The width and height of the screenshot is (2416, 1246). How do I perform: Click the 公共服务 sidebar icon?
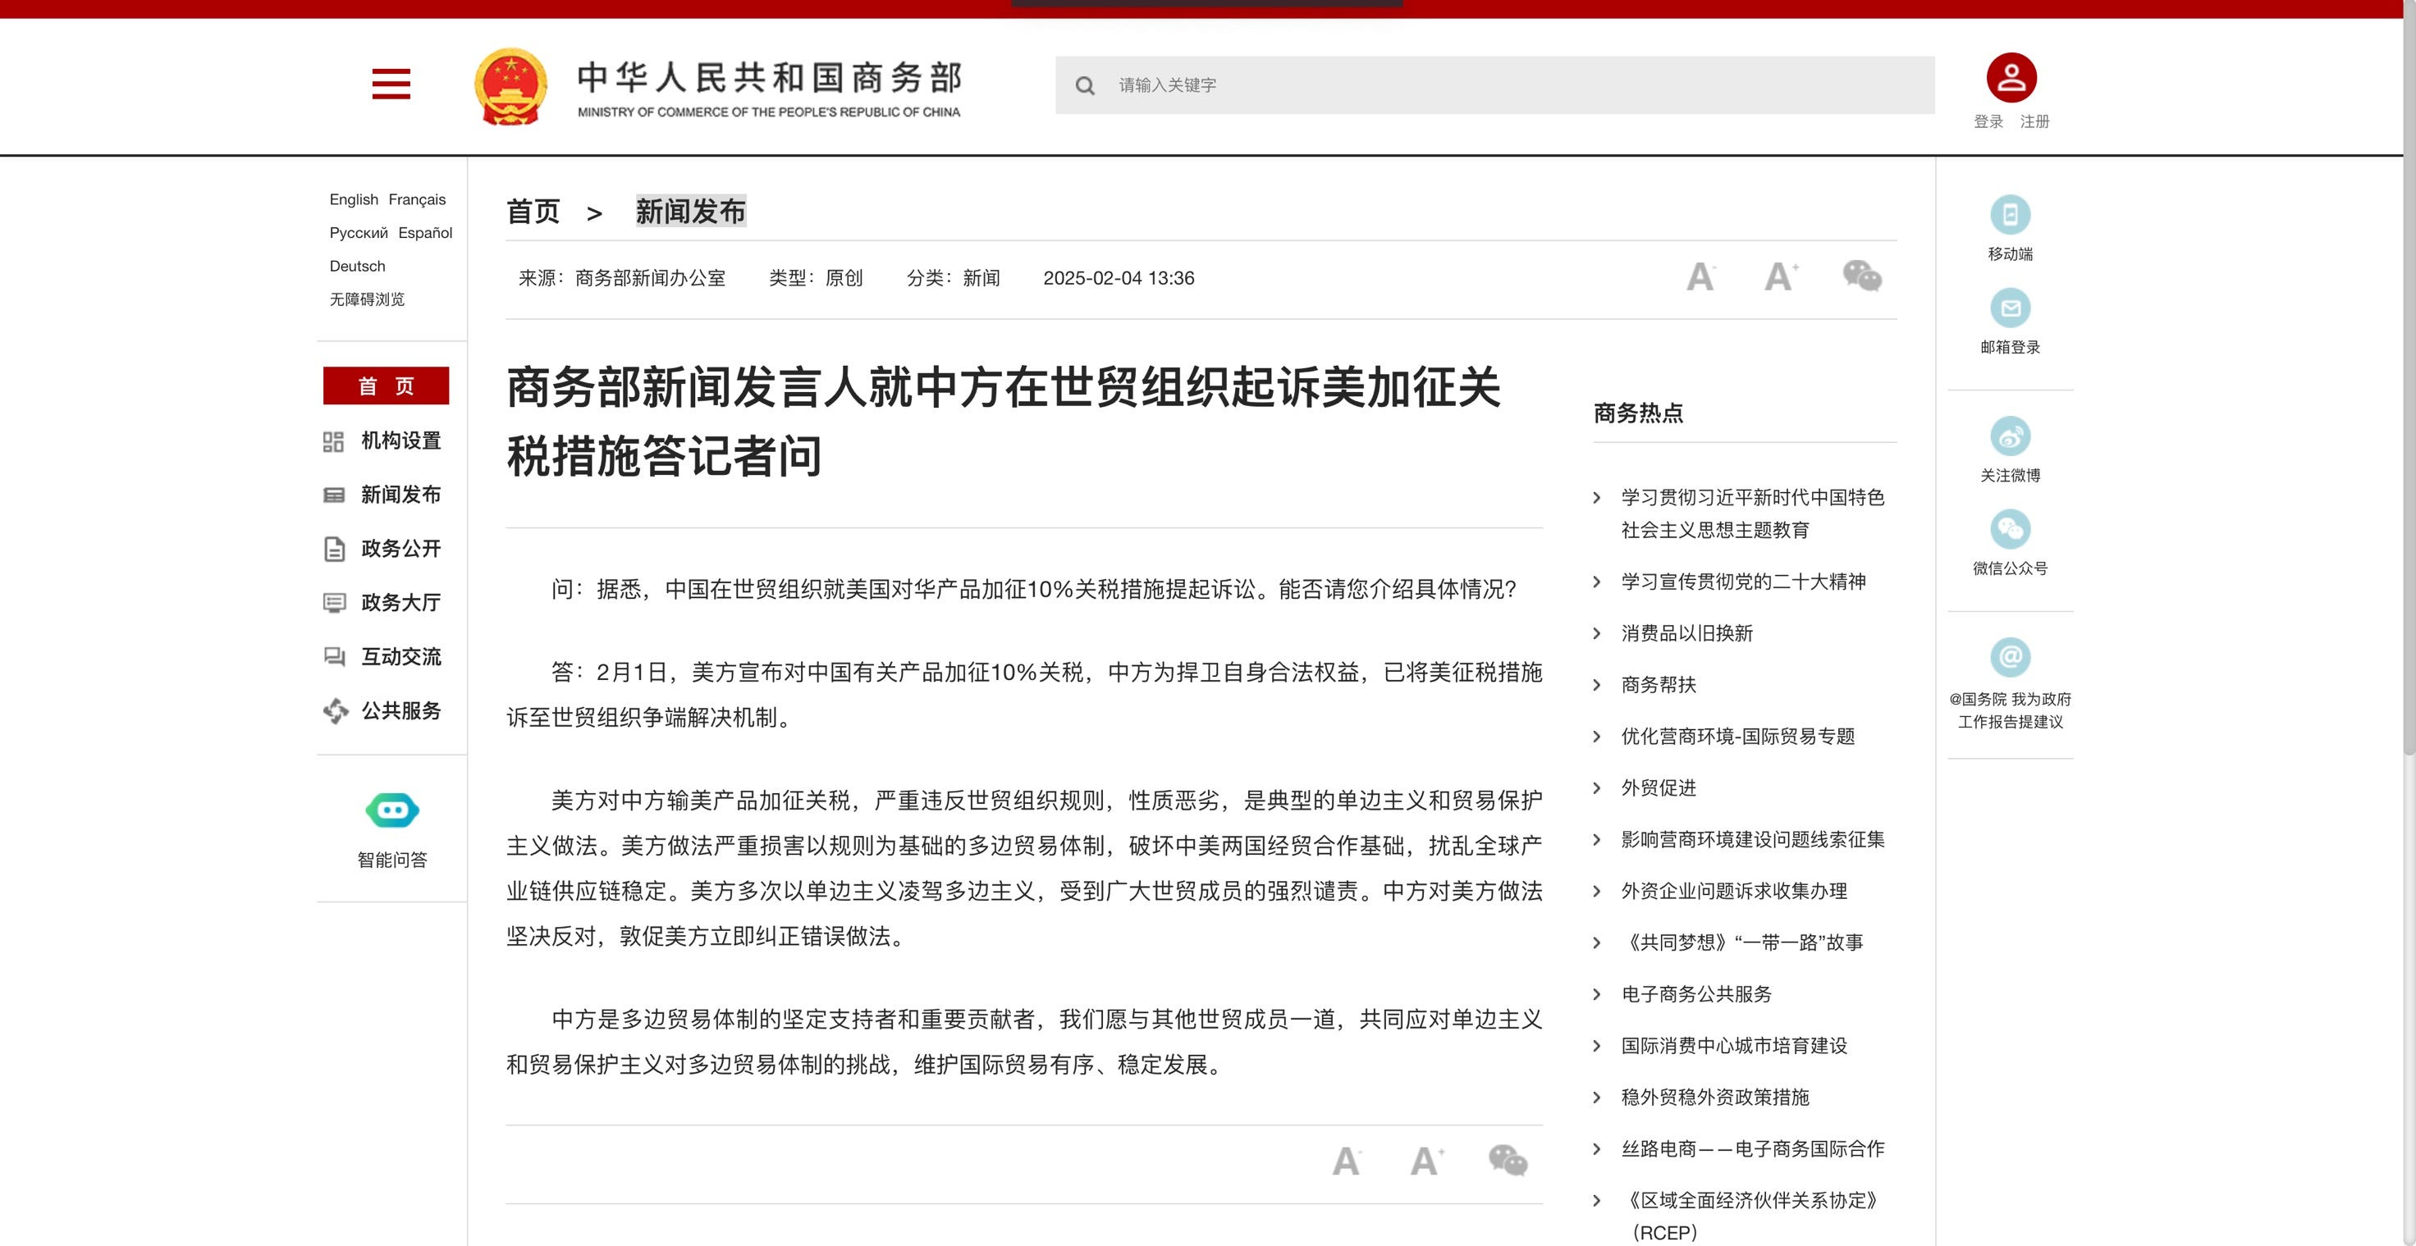[x=335, y=710]
